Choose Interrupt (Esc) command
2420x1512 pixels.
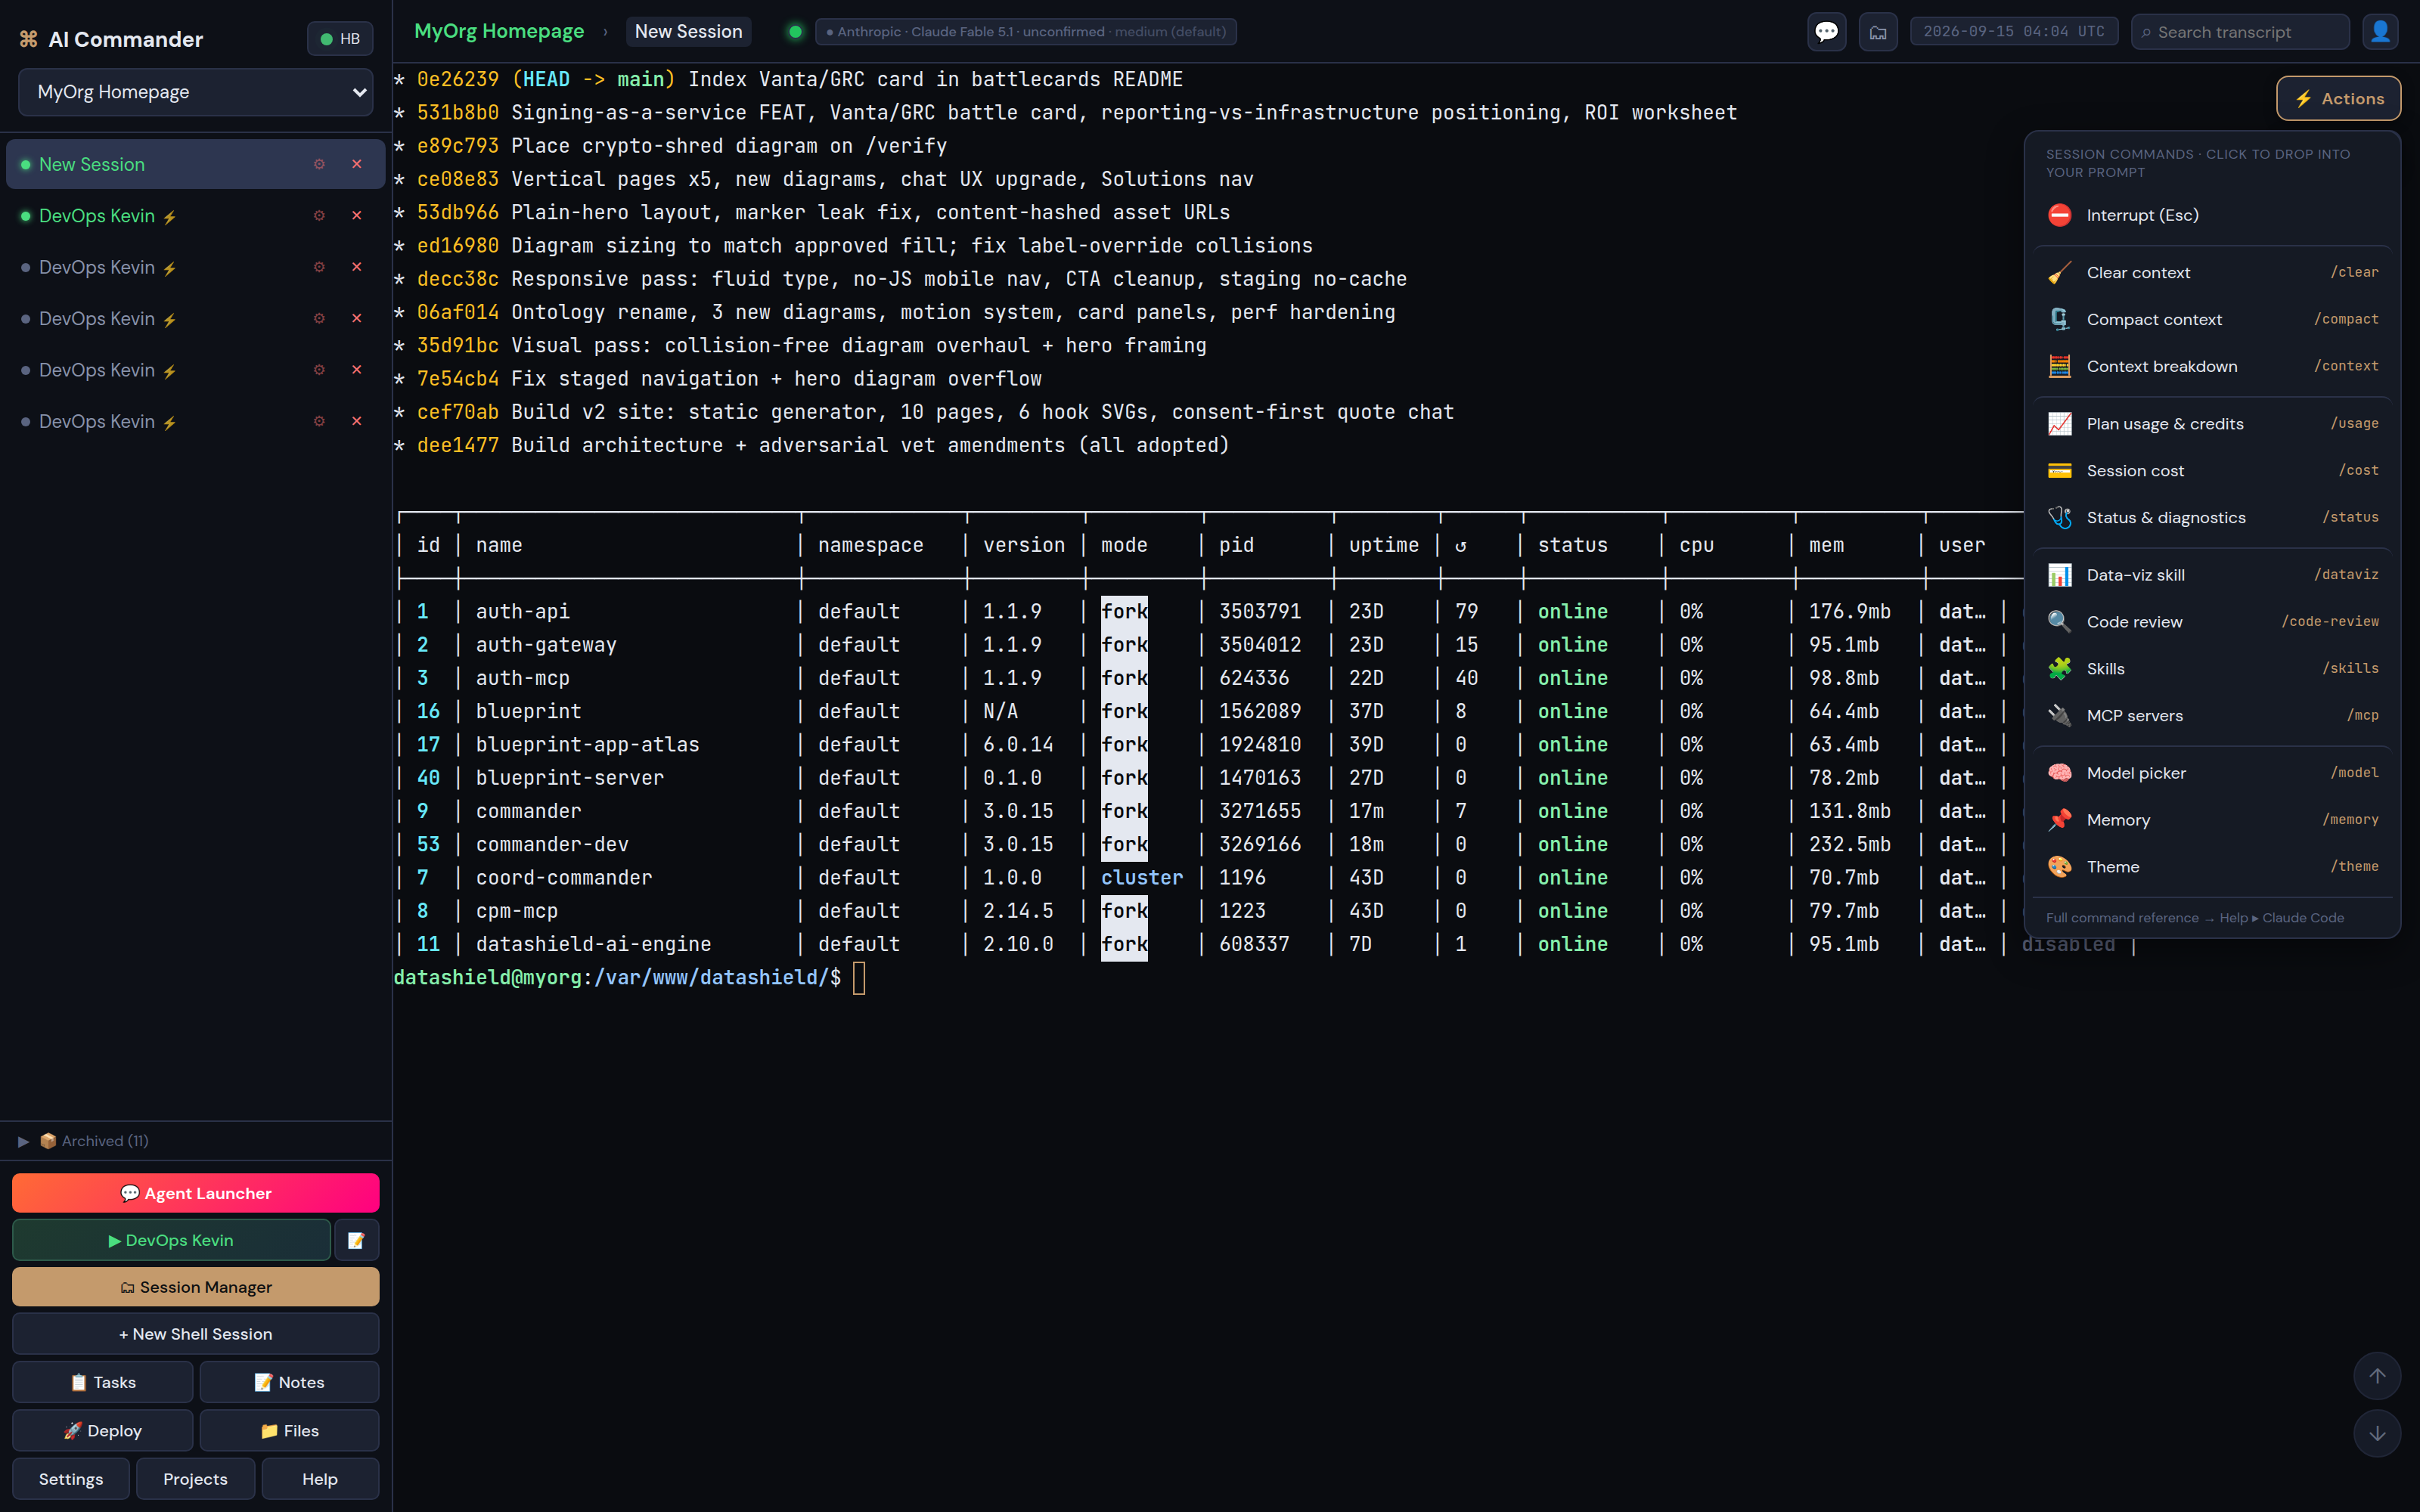[2212, 215]
